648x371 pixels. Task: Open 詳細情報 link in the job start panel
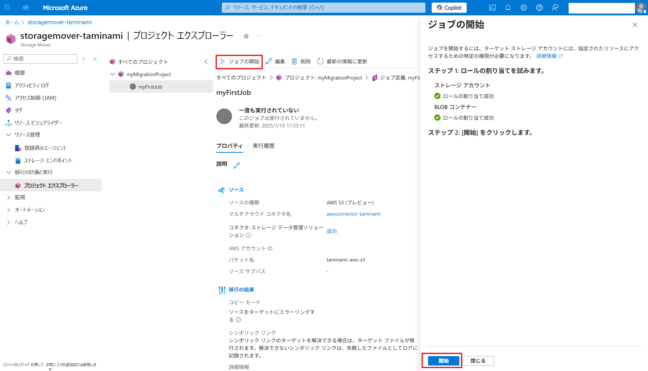tap(549, 56)
